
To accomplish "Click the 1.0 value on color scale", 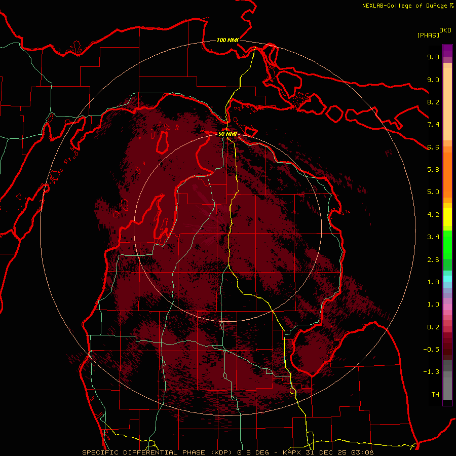I will click(x=433, y=305).
